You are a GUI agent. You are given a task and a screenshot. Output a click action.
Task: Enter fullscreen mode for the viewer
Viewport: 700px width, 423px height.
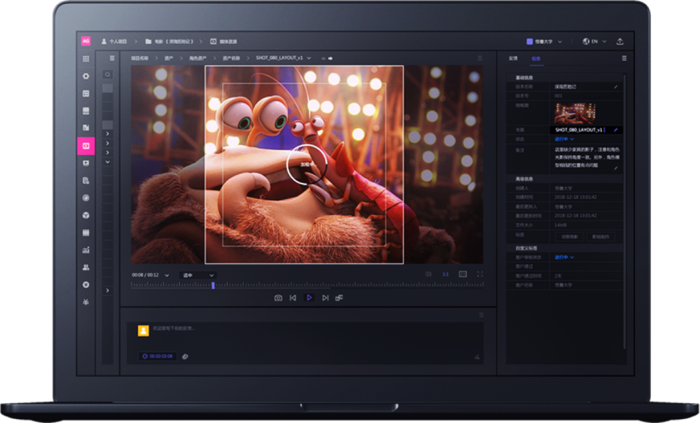480,274
